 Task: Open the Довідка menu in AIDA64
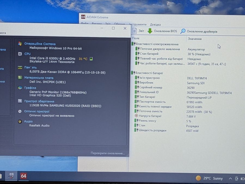point(155,25)
